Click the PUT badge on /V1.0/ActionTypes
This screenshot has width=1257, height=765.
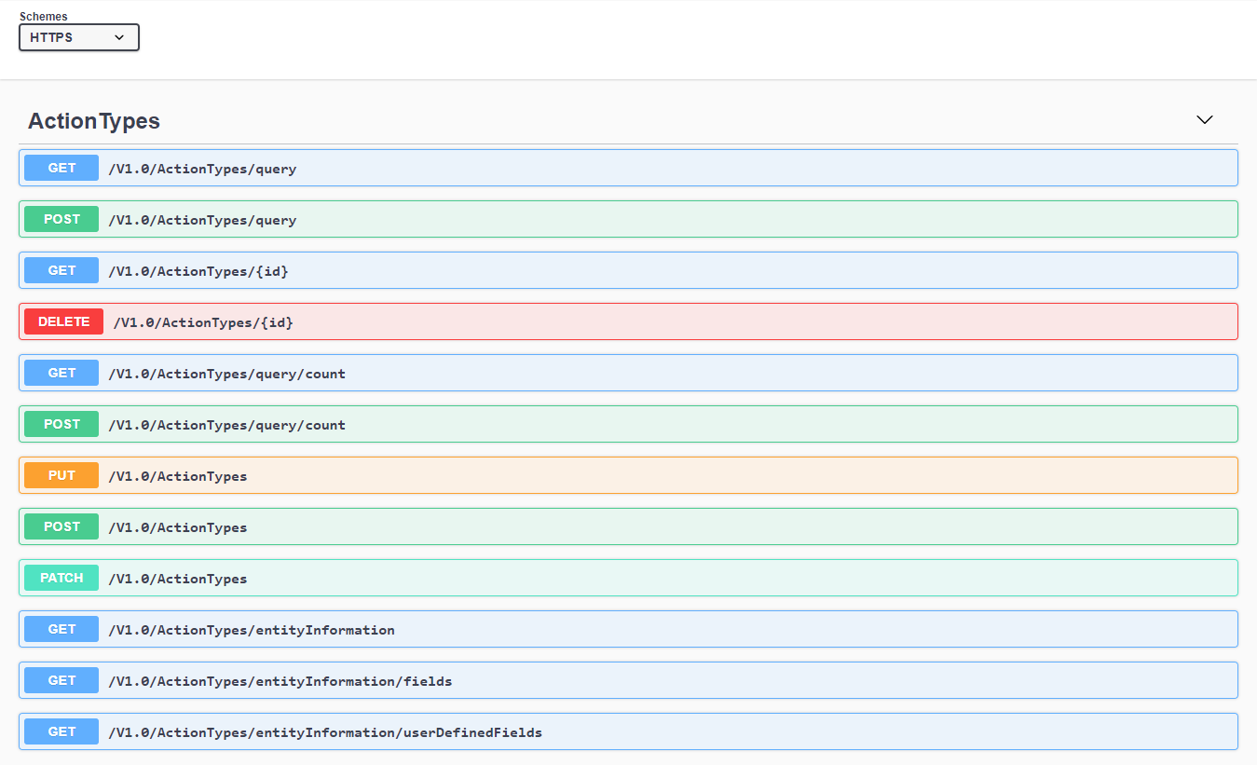(x=61, y=475)
